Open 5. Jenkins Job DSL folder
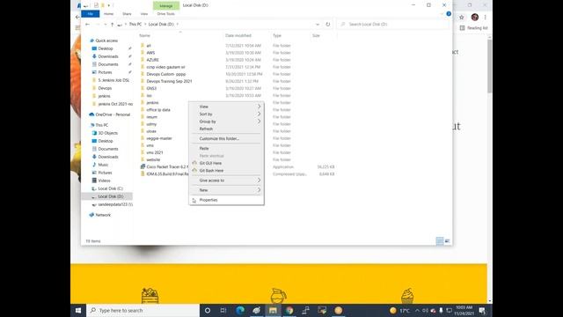 click(x=113, y=80)
